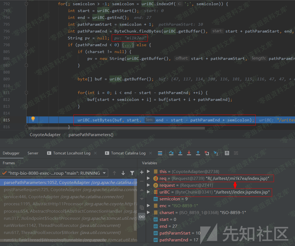Click the Run to Cursor icon

216,153
